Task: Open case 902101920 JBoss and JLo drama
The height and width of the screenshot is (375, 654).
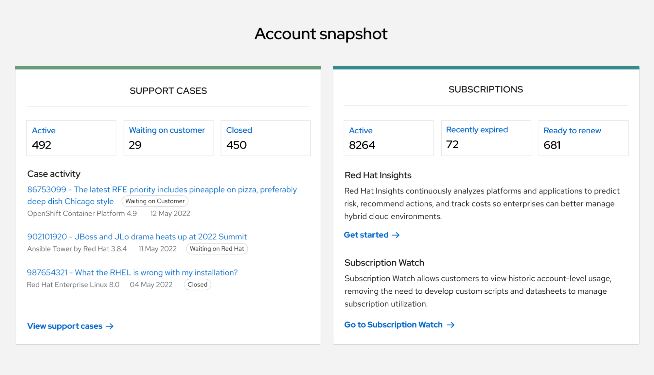Action: tap(137, 237)
